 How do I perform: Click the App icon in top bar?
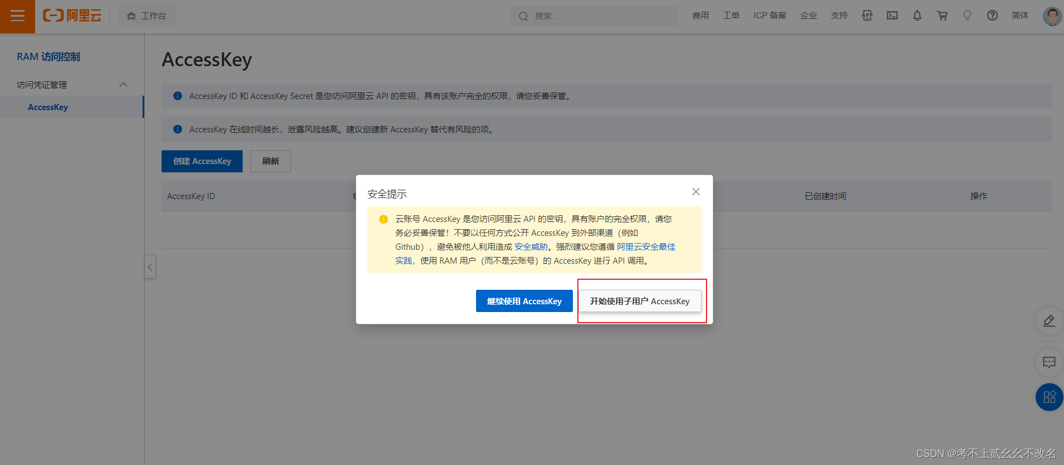pos(867,16)
